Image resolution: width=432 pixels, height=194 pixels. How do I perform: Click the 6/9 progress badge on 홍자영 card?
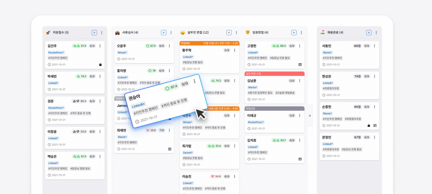[x=162, y=71]
